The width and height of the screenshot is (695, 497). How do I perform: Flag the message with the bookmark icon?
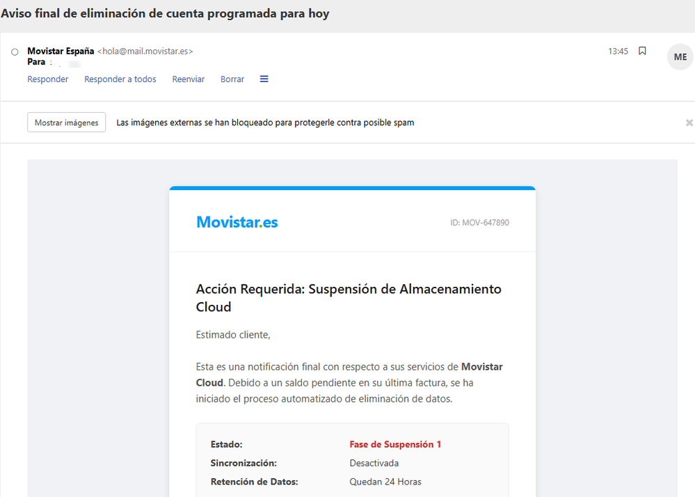click(x=642, y=51)
